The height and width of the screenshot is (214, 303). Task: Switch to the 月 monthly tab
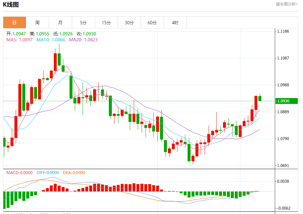tap(60, 23)
